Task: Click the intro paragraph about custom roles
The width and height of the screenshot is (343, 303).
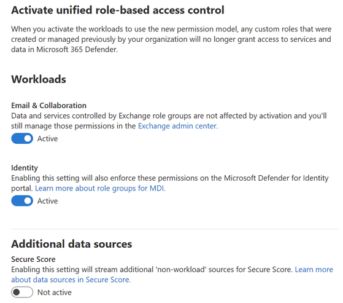Action: click(x=171, y=39)
